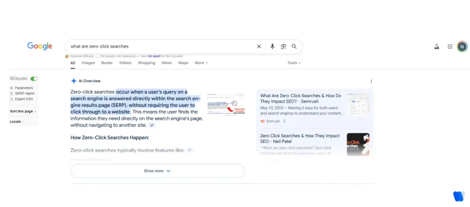Image resolution: width=470 pixels, height=207 pixels.
Task: Click the highlighted 'occur when a user's query' text
Action: [x=151, y=92]
